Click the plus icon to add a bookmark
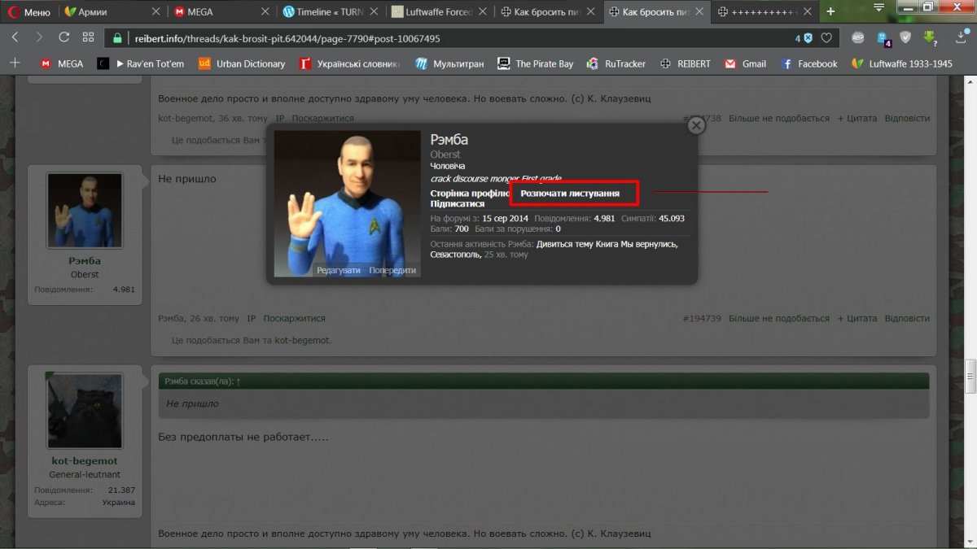Screen dimensions: 977x549 point(15,63)
